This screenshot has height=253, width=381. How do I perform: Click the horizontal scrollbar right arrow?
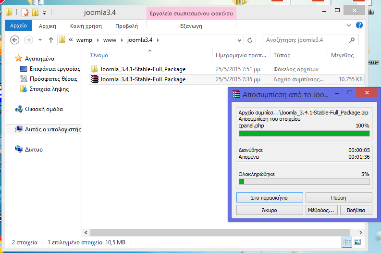coord(361,233)
